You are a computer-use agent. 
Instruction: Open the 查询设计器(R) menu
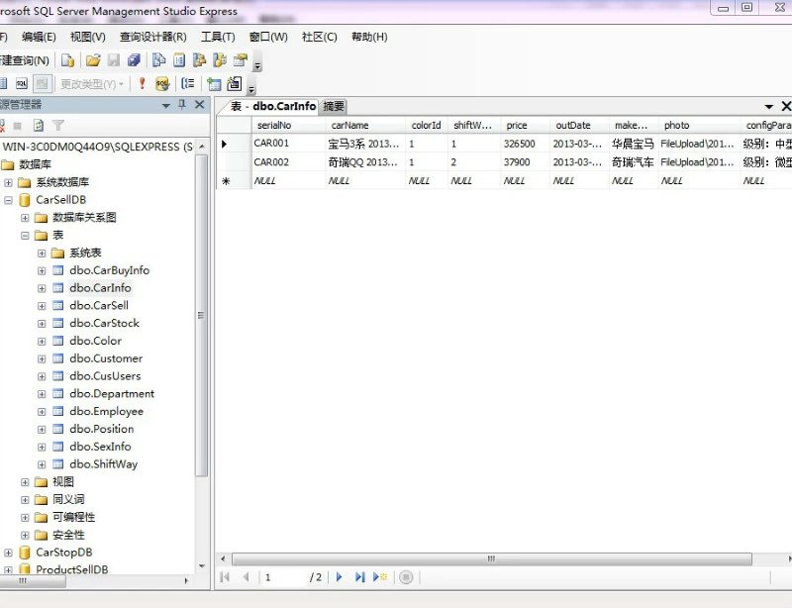click(153, 37)
